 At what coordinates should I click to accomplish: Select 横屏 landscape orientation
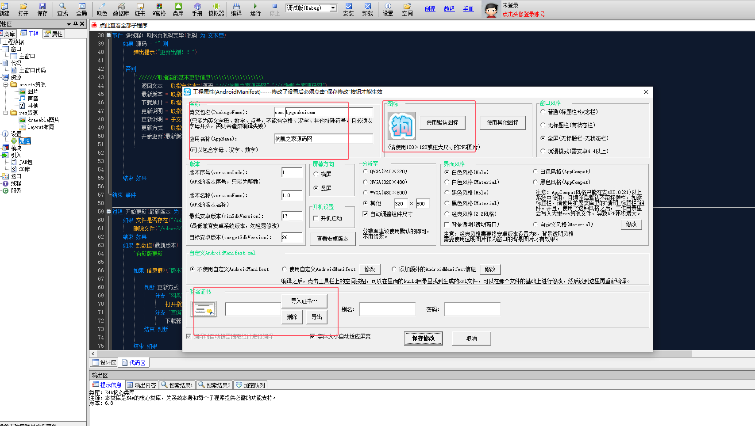pos(316,174)
